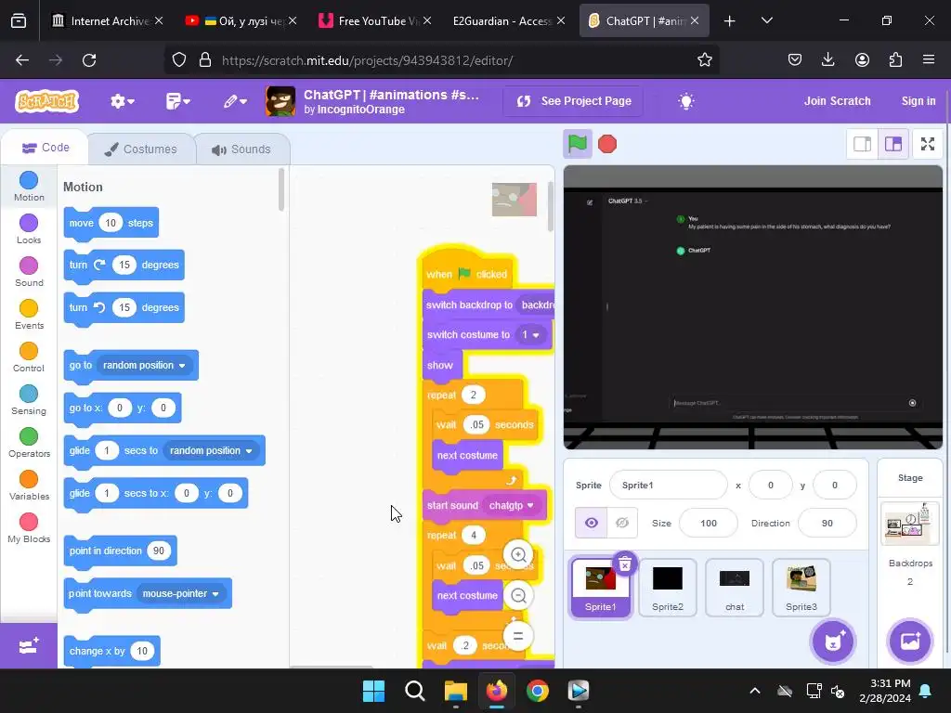Screen dimensions: 951x713
Task: Switch to the Code tab
Action: coord(46,148)
